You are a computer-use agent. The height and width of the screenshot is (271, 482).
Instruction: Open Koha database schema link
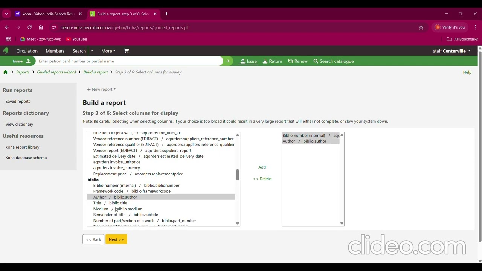[x=26, y=158]
